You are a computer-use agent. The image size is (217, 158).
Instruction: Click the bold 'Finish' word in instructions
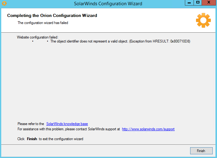point(32,139)
